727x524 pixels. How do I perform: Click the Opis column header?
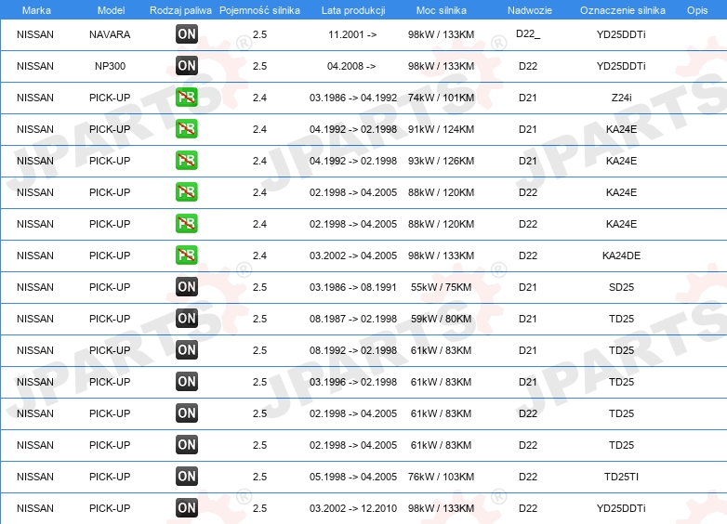tap(697, 10)
